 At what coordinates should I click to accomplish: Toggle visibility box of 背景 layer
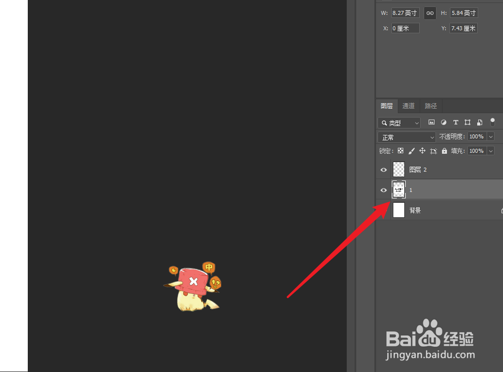383,210
